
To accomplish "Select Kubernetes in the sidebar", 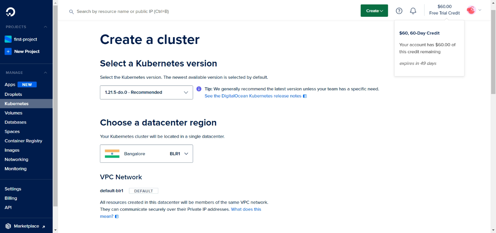I will pos(26,104).
